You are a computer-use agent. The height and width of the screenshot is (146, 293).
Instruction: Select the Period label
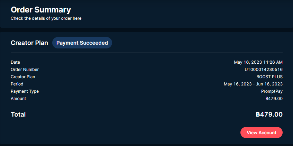17,84
